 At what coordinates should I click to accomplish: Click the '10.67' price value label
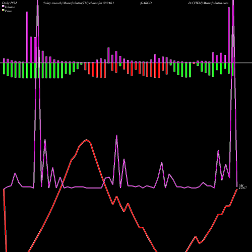tap(243, 188)
